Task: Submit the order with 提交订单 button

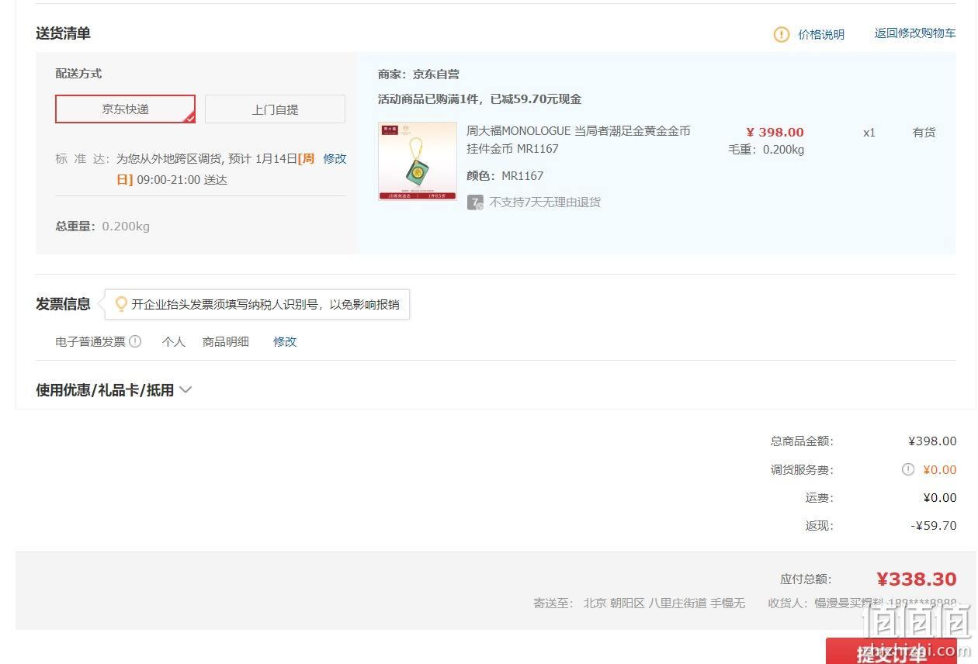Action: (892, 652)
